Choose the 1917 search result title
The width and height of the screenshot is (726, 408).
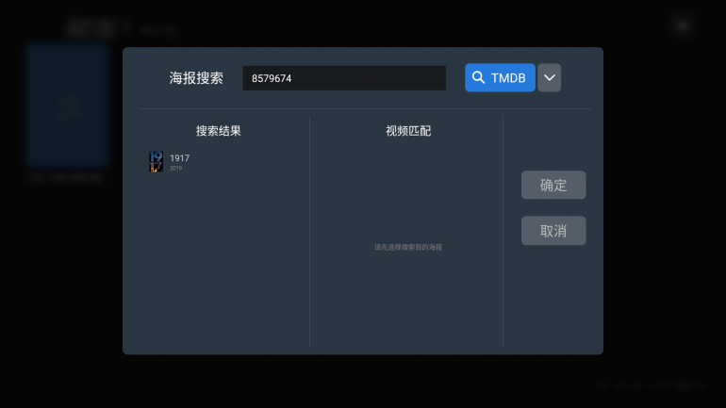coord(179,158)
